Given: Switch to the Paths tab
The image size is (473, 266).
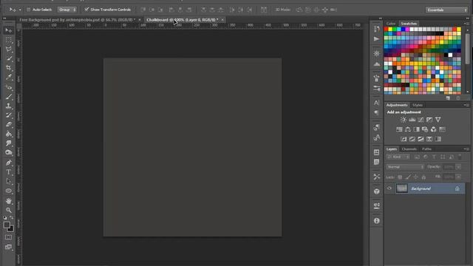Looking at the screenshot, I should [426, 149].
